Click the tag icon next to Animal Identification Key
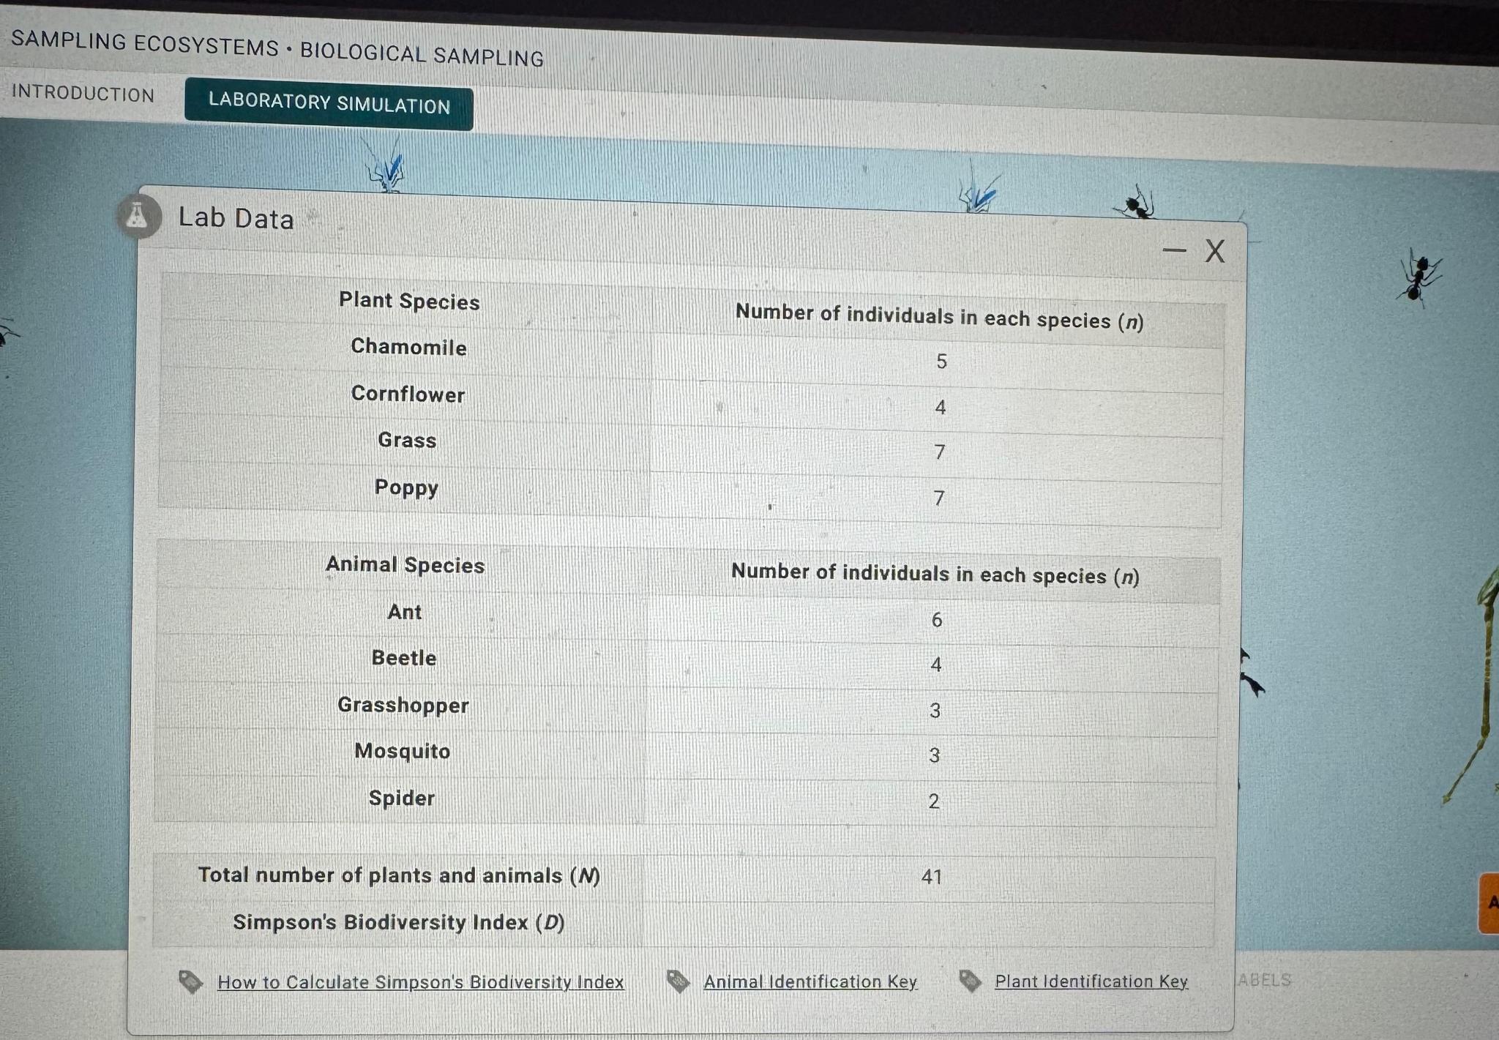 (x=677, y=979)
